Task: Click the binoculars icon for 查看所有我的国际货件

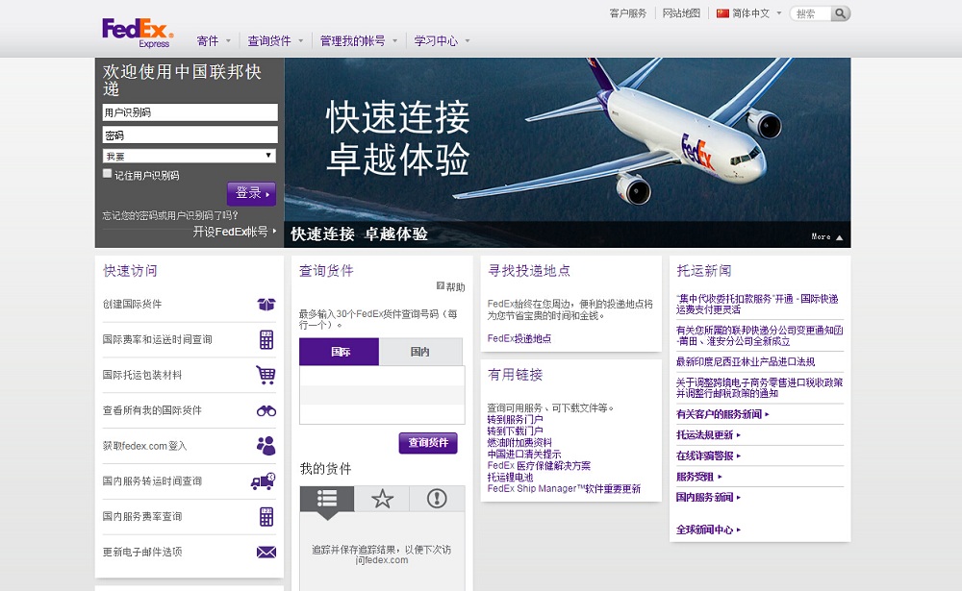Action: [x=266, y=410]
